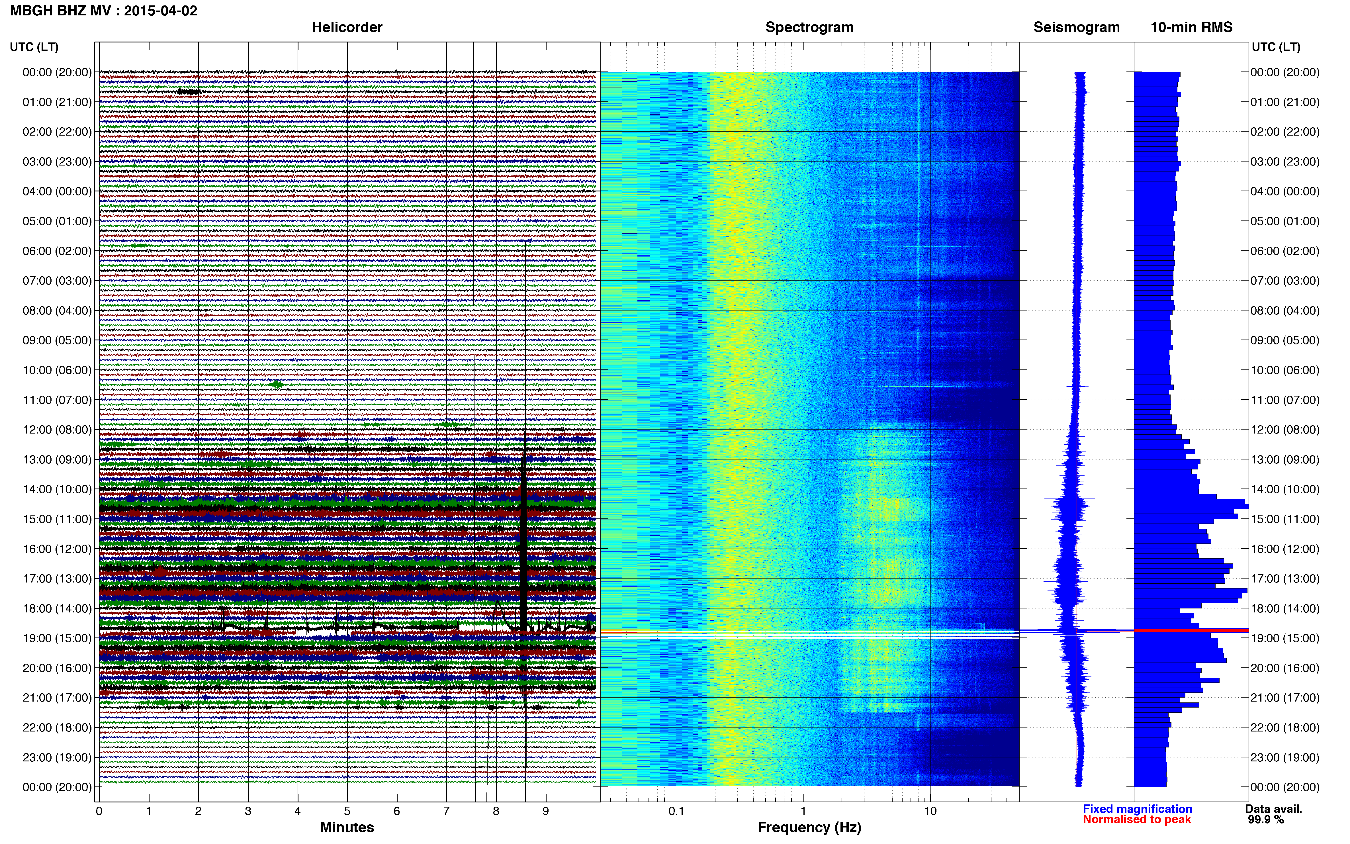
Task: Click the 'Helicorder' panel heading
Action: click(x=347, y=27)
